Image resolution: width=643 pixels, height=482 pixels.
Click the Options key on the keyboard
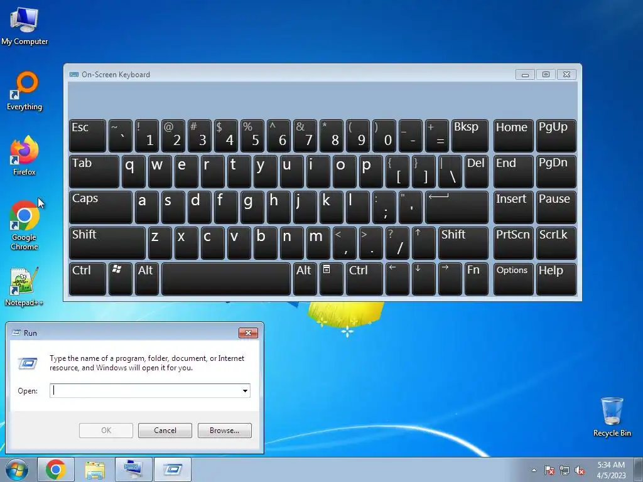(x=514, y=279)
